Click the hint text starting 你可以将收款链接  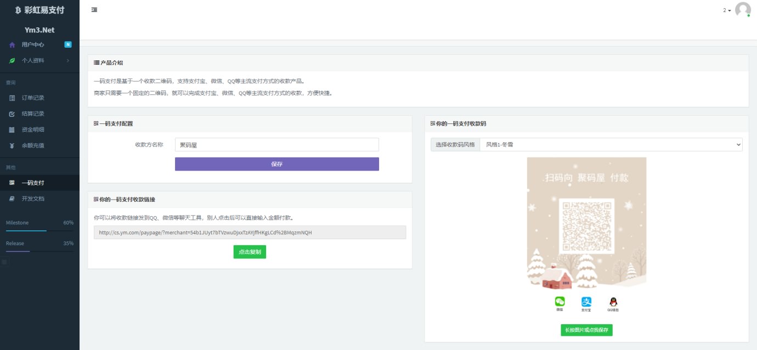(x=194, y=218)
